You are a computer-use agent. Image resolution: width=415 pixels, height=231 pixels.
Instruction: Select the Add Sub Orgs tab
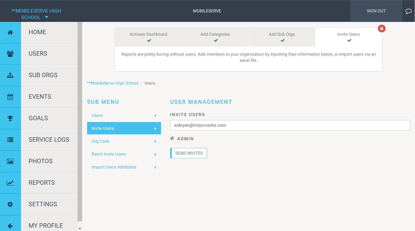pos(282,37)
